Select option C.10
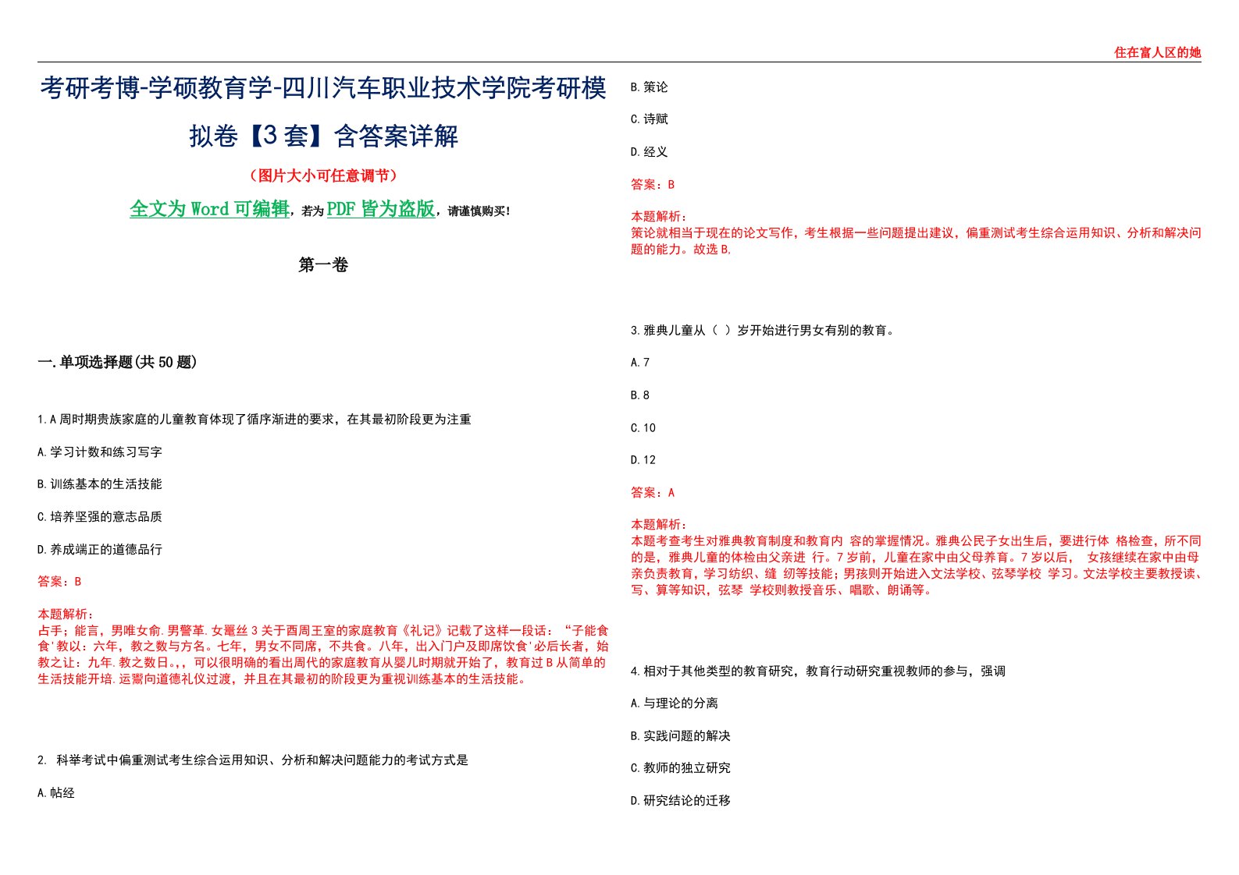 643,428
